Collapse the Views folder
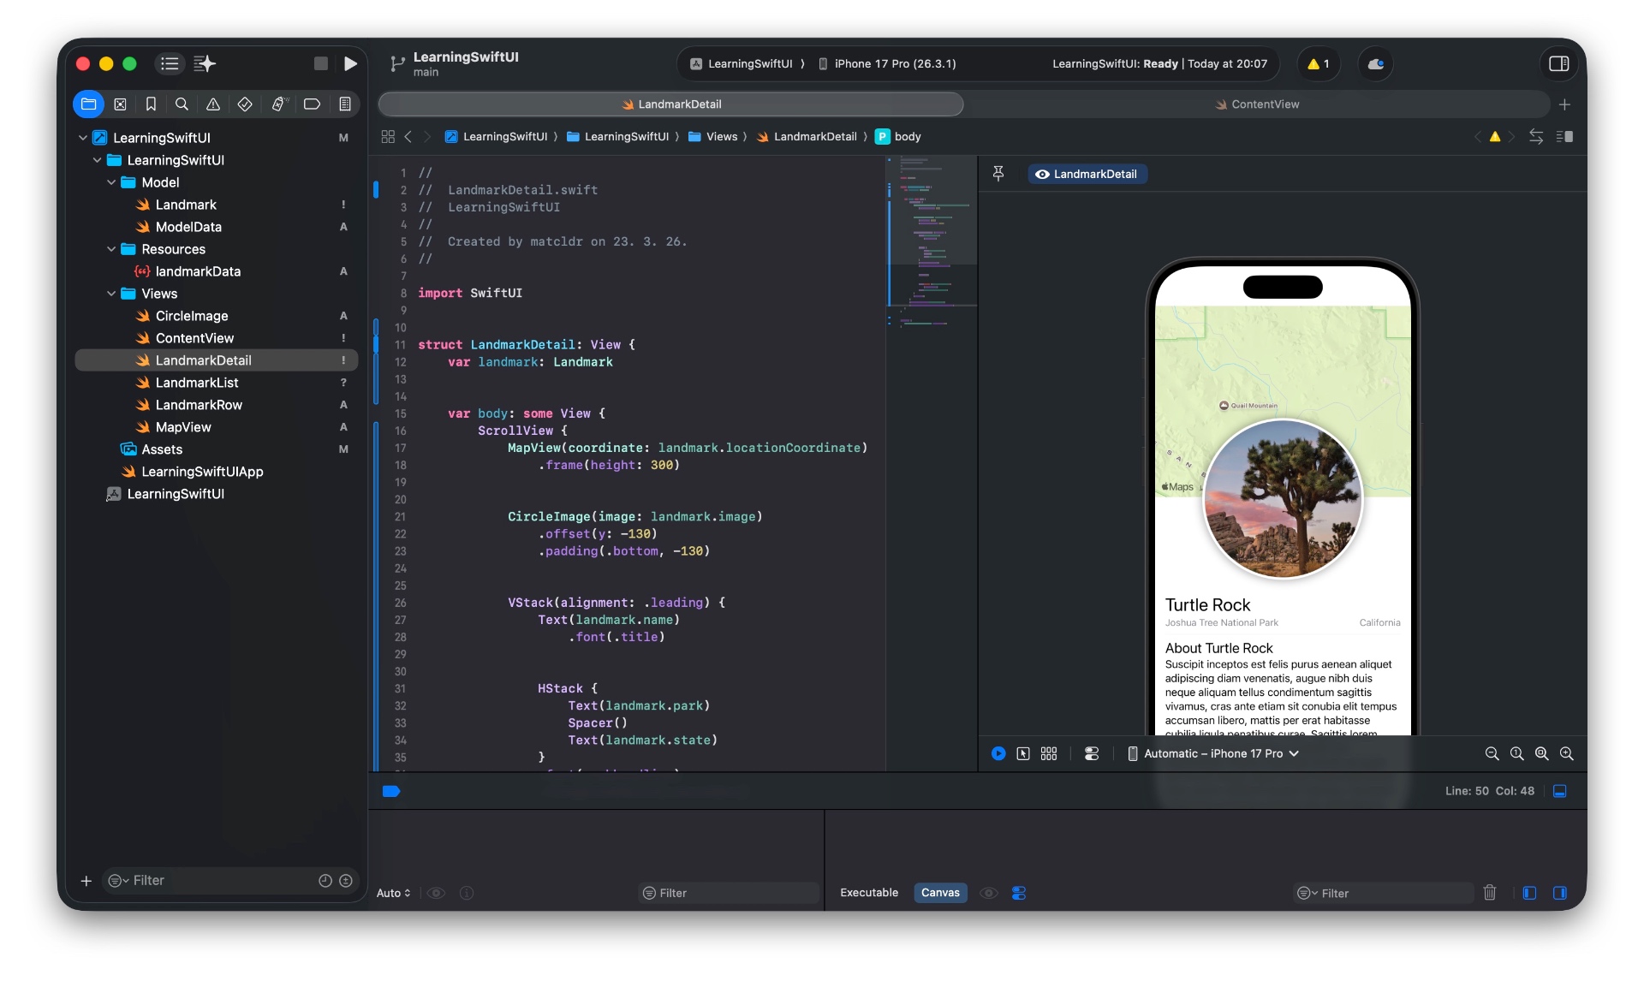The width and height of the screenshot is (1644, 987). tap(111, 294)
